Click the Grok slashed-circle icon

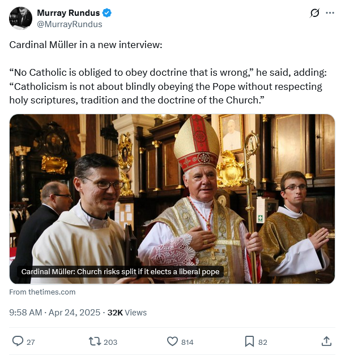pos(315,13)
